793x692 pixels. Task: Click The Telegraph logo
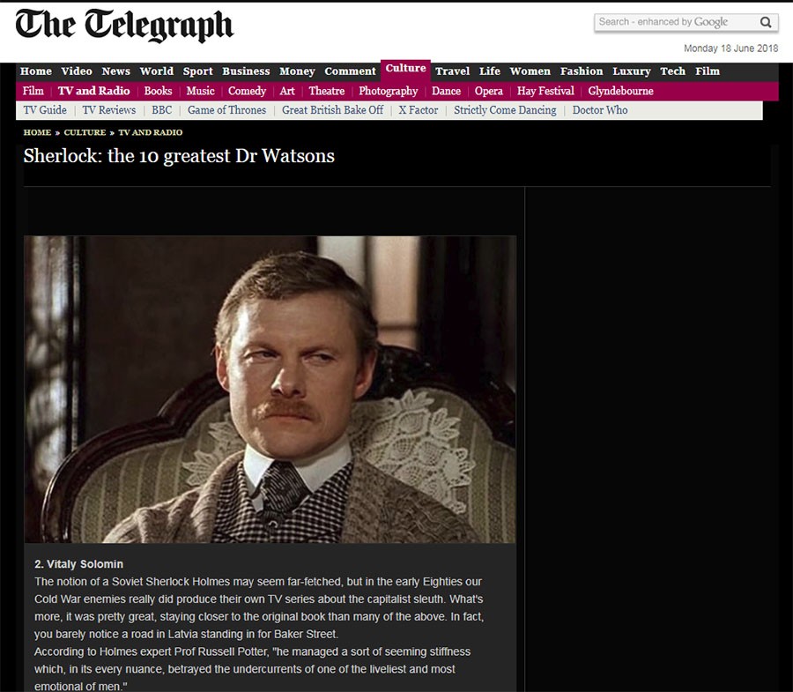point(124,26)
